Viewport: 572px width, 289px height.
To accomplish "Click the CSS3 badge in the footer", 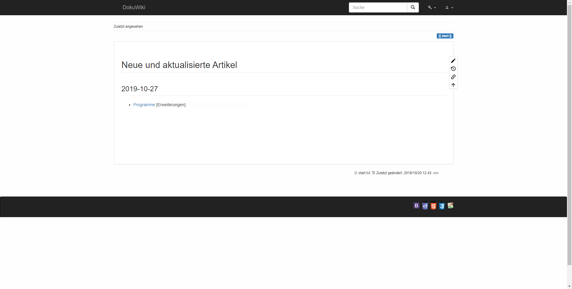I will coord(442,206).
